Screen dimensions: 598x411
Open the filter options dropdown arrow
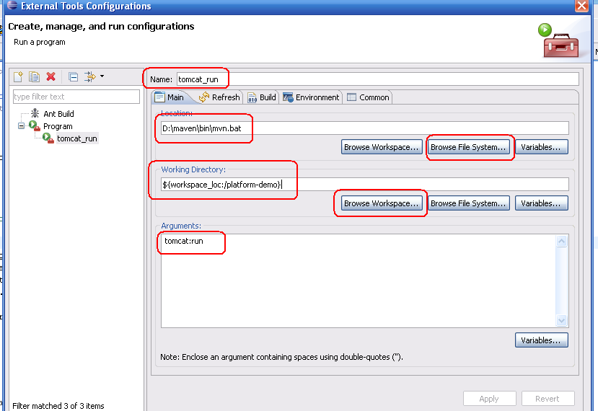point(102,76)
